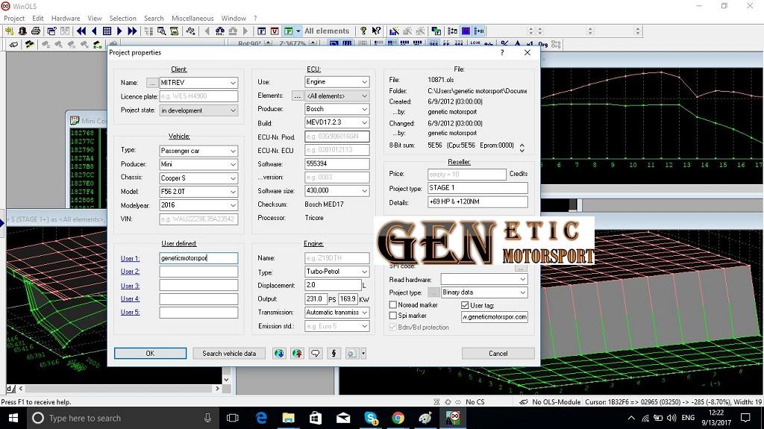Screen dimensions: 764x429
Task: Click into the Displacement input field
Action: pyautogui.click(x=332, y=285)
